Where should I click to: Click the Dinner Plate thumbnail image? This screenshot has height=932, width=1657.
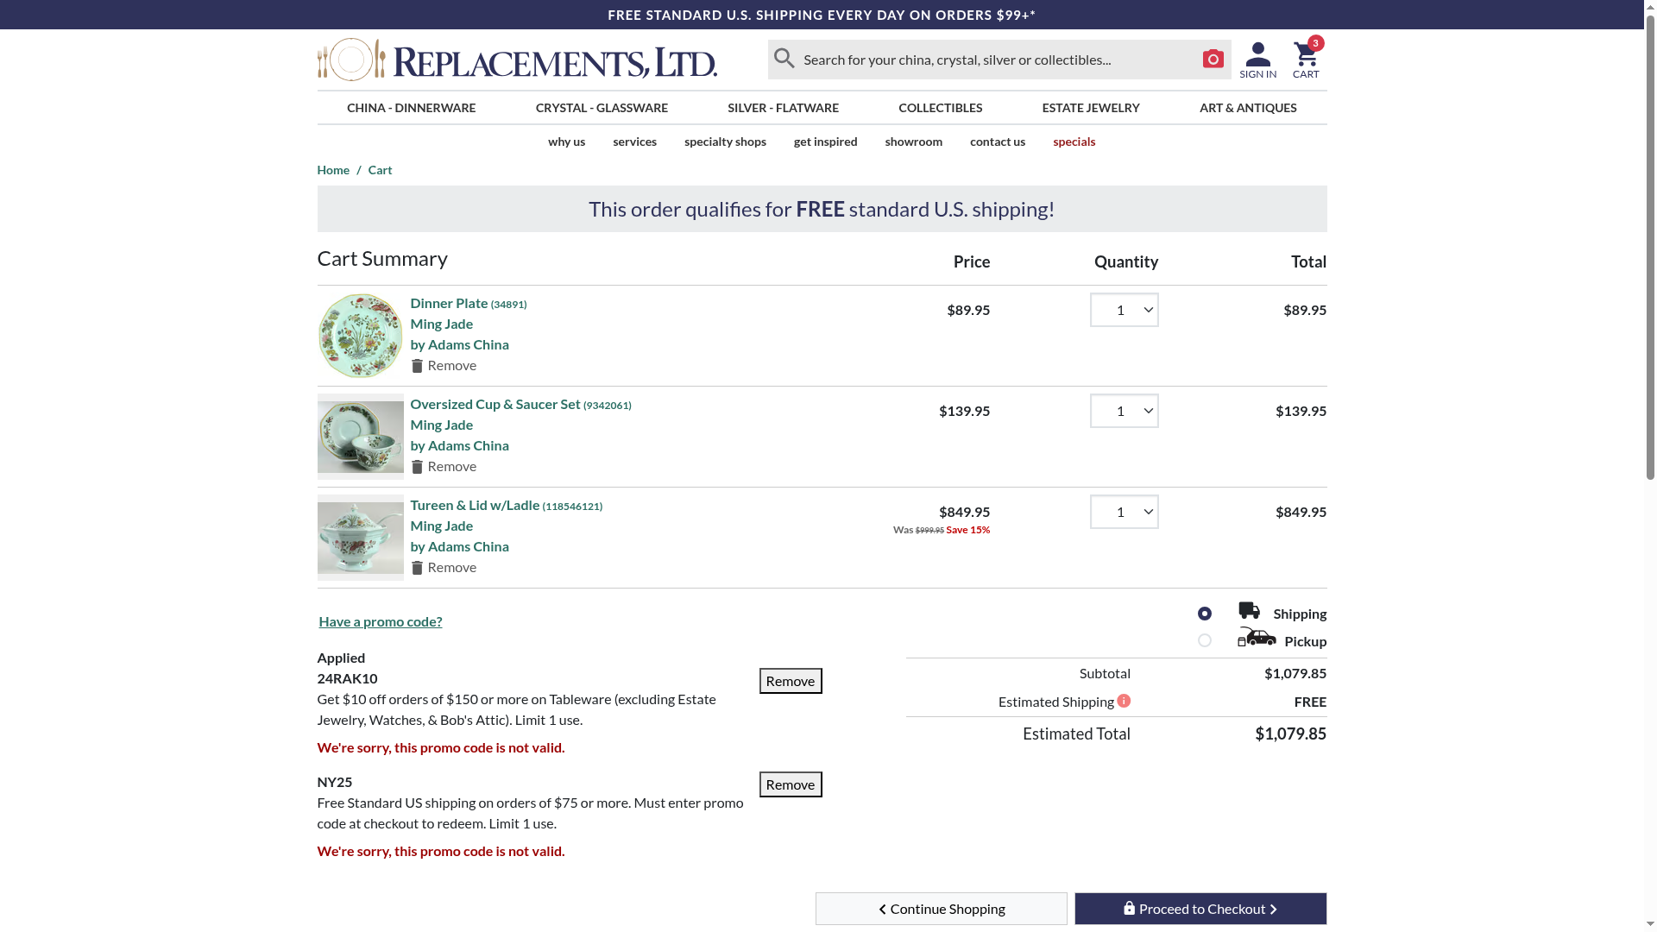pos(360,336)
